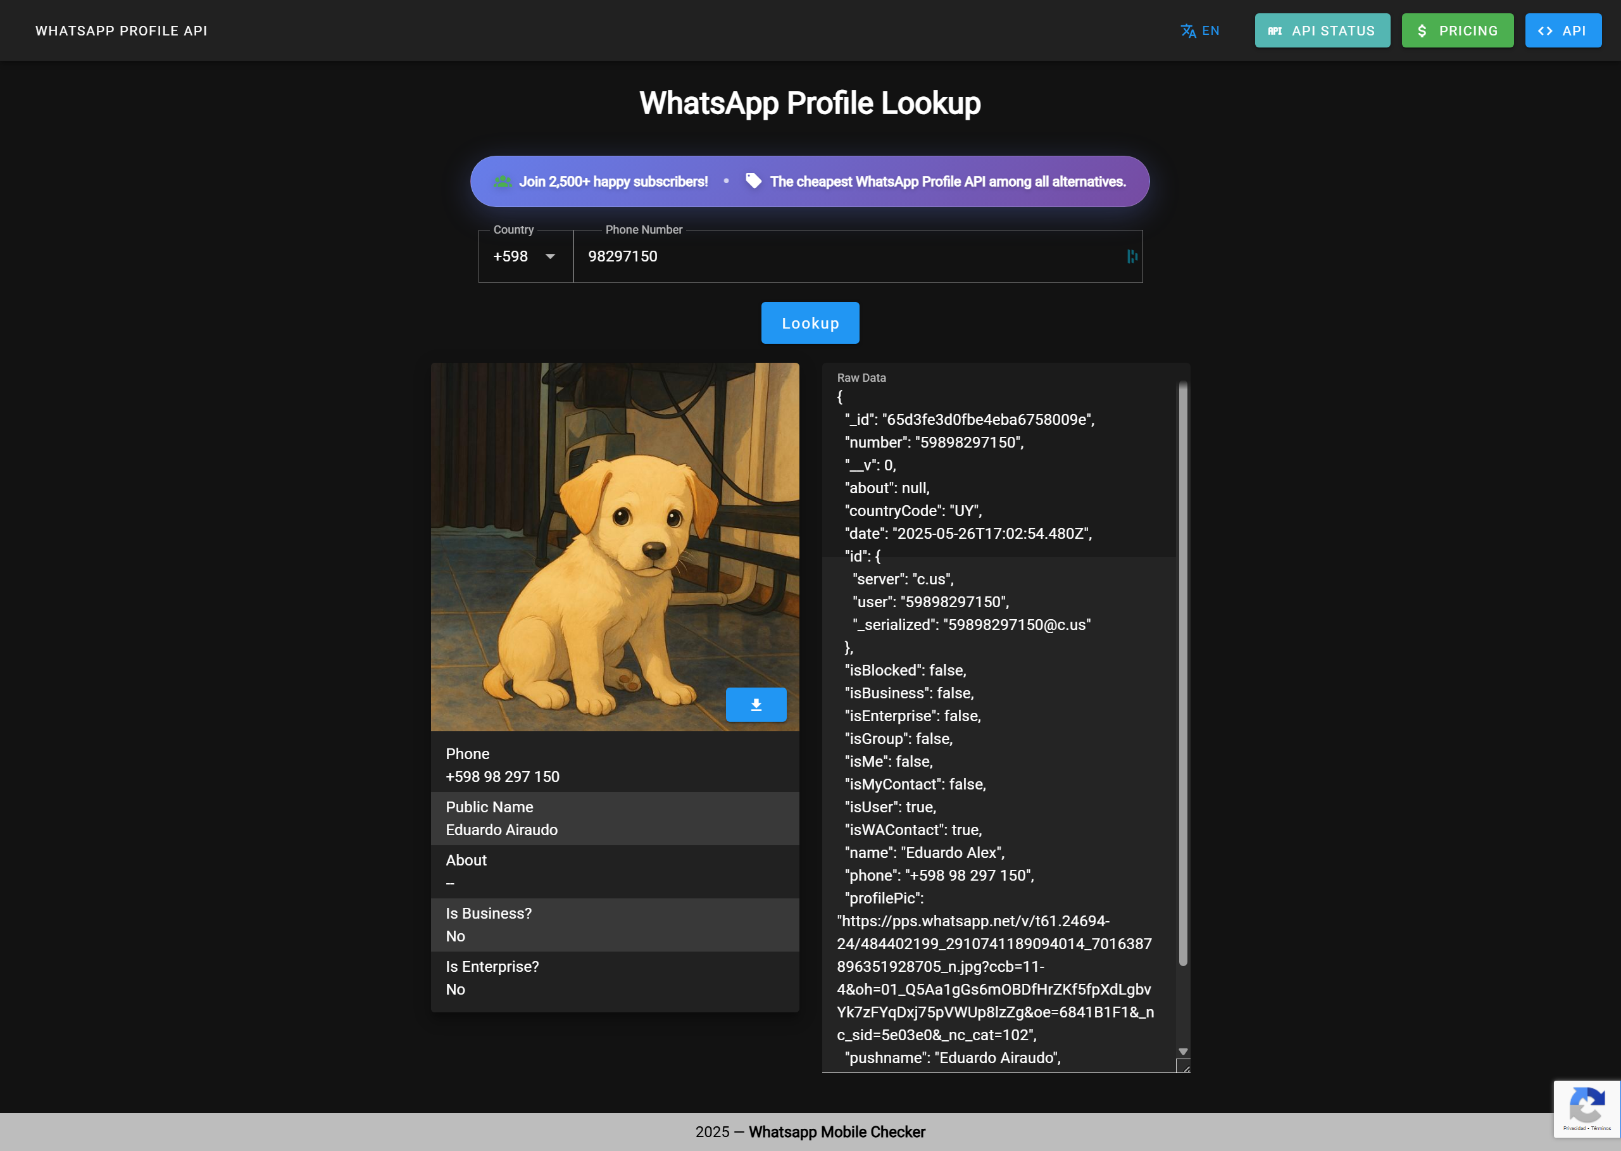Screen dimensions: 1621x1151
Task: Click the WHATSAPP PROFILE API site title
Action: coord(121,30)
